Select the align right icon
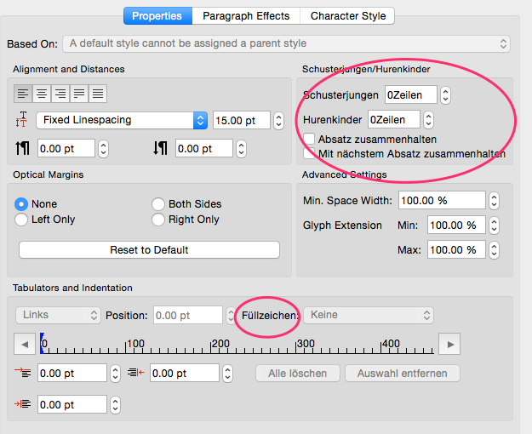 [61, 94]
